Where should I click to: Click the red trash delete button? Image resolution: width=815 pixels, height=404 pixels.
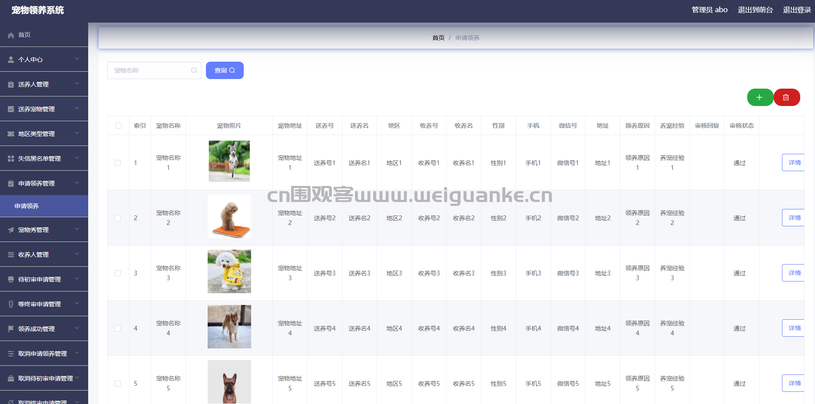(786, 97)
